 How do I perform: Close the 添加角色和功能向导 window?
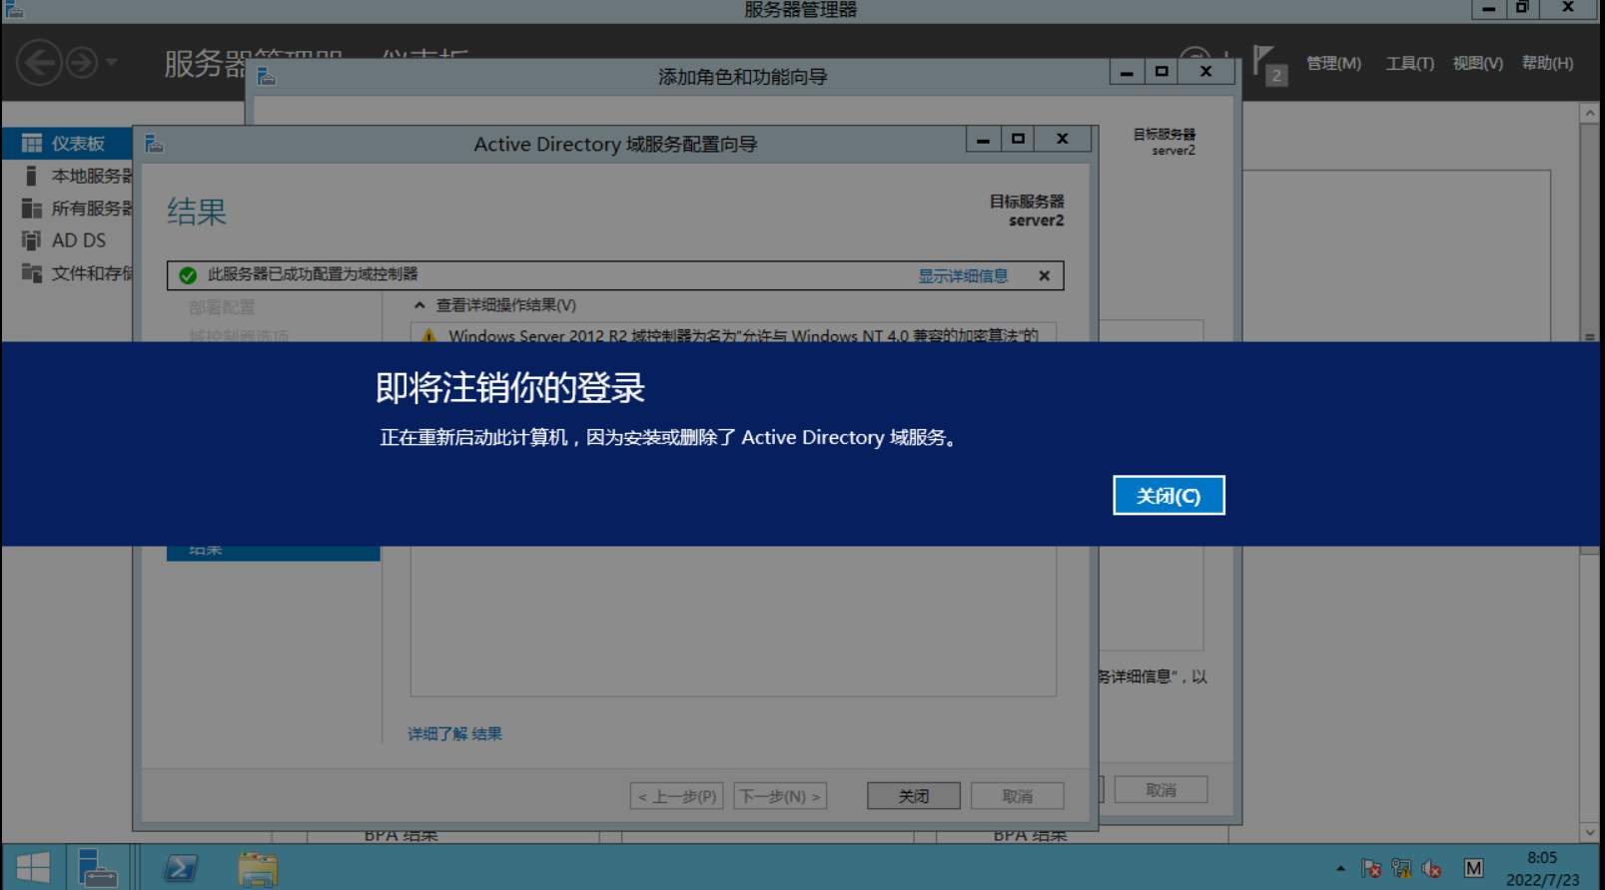pyautogui.click(x=1205, y=72)
